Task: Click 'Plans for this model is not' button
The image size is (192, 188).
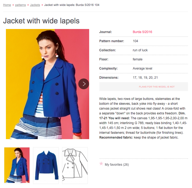Action: (x=143, y=87)
